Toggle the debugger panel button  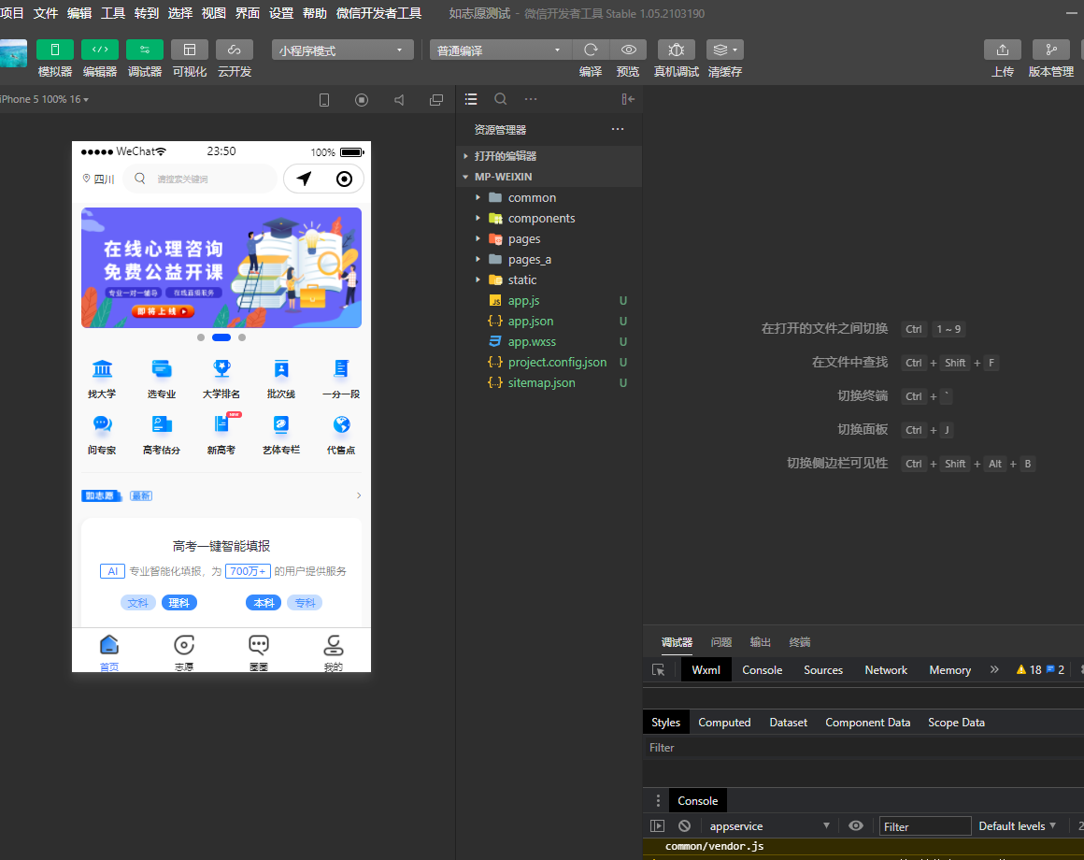tap(145, 50)
